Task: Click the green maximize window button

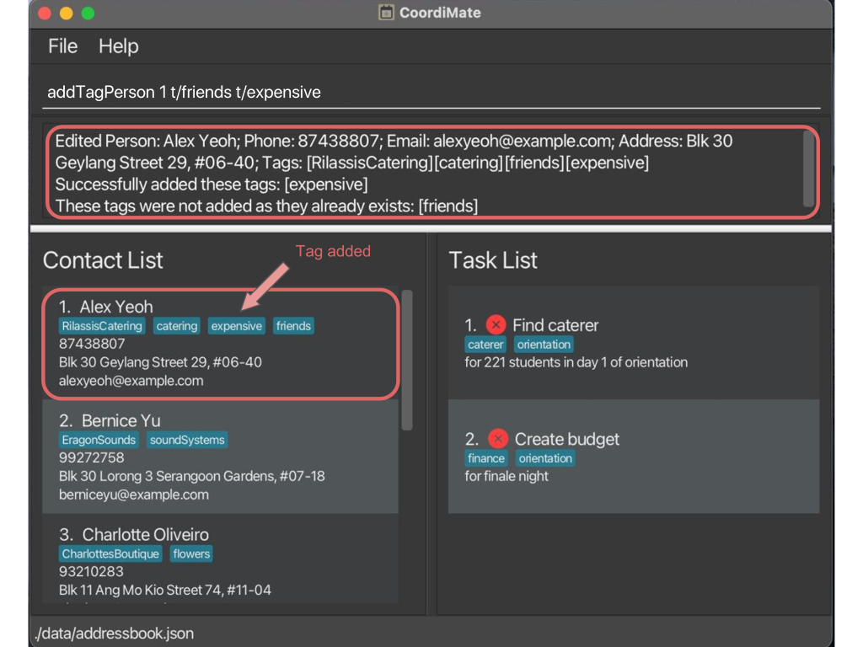Action: [x=88, y=13]
